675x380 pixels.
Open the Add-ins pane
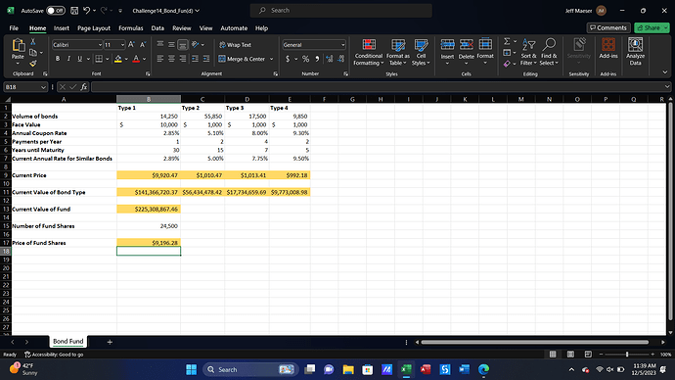click(608, 48)
